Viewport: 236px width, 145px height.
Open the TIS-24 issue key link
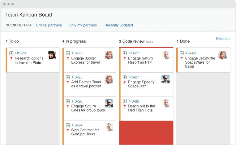coord(77,125)
